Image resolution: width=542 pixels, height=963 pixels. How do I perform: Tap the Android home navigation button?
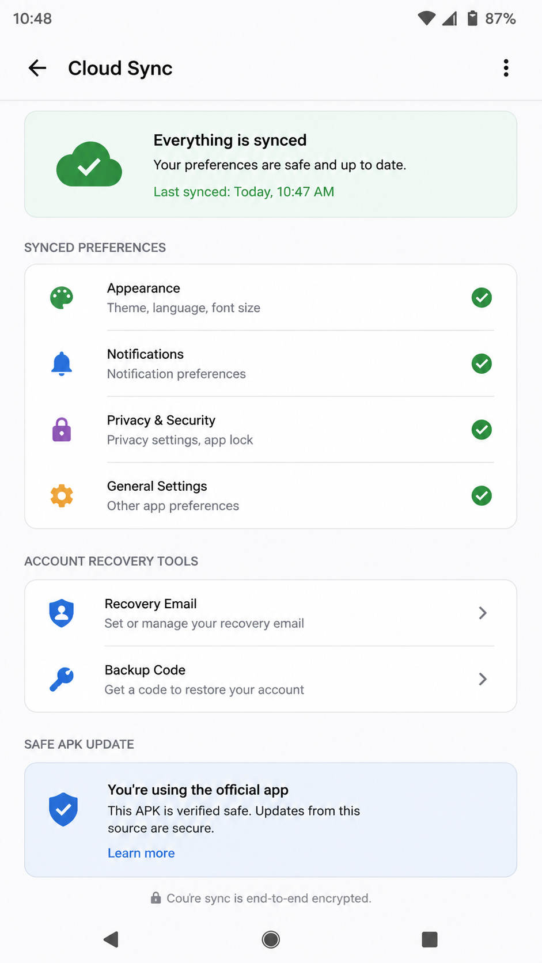pos(271,939)
